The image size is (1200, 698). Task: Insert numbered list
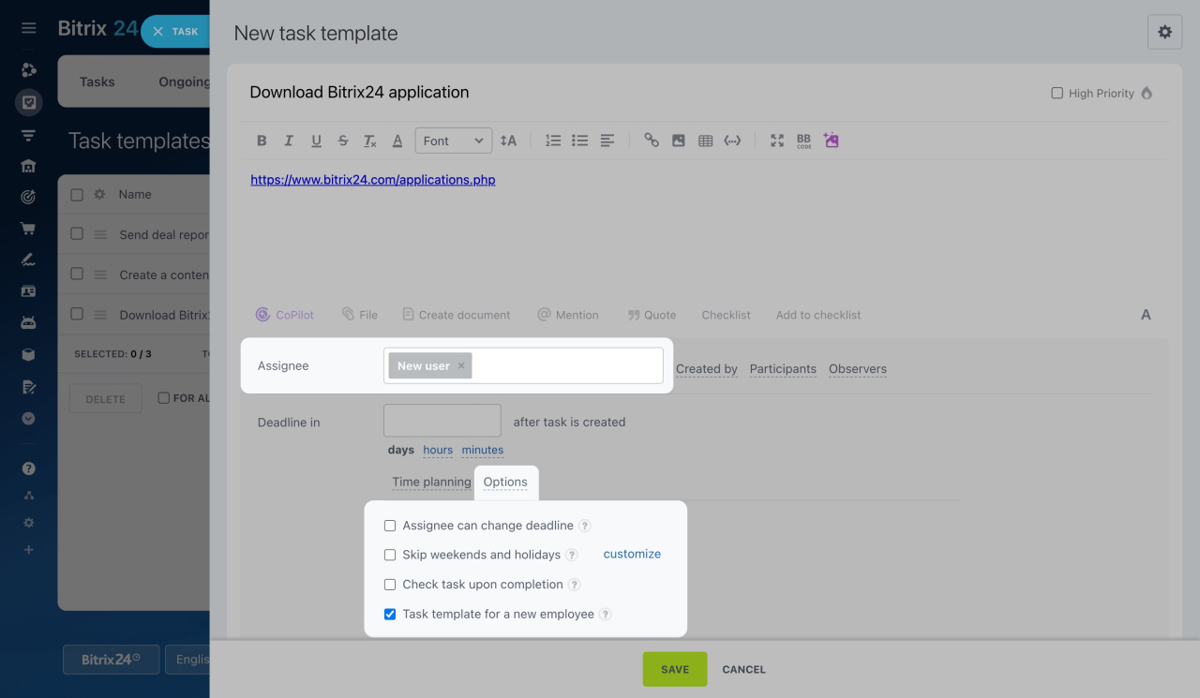pos(553,141)
